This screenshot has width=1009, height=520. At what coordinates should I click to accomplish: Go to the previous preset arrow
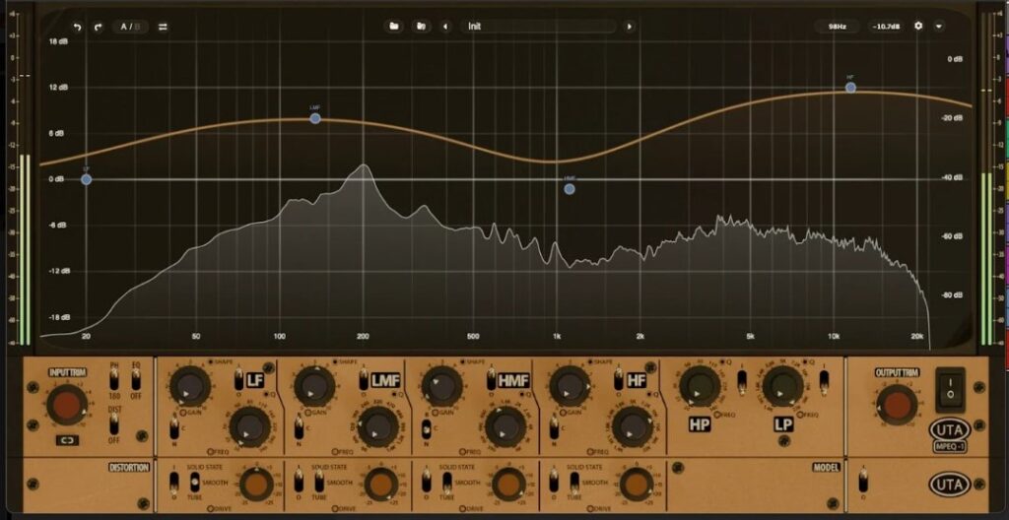click(x=446, y=27)
